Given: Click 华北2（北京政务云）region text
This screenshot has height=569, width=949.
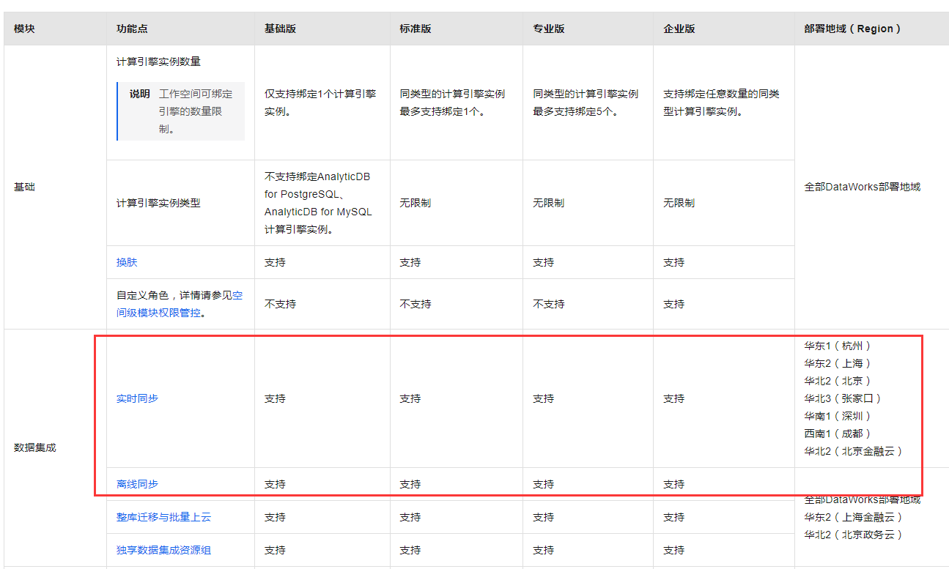Looking at the screenshot, I should click(854, 535).
